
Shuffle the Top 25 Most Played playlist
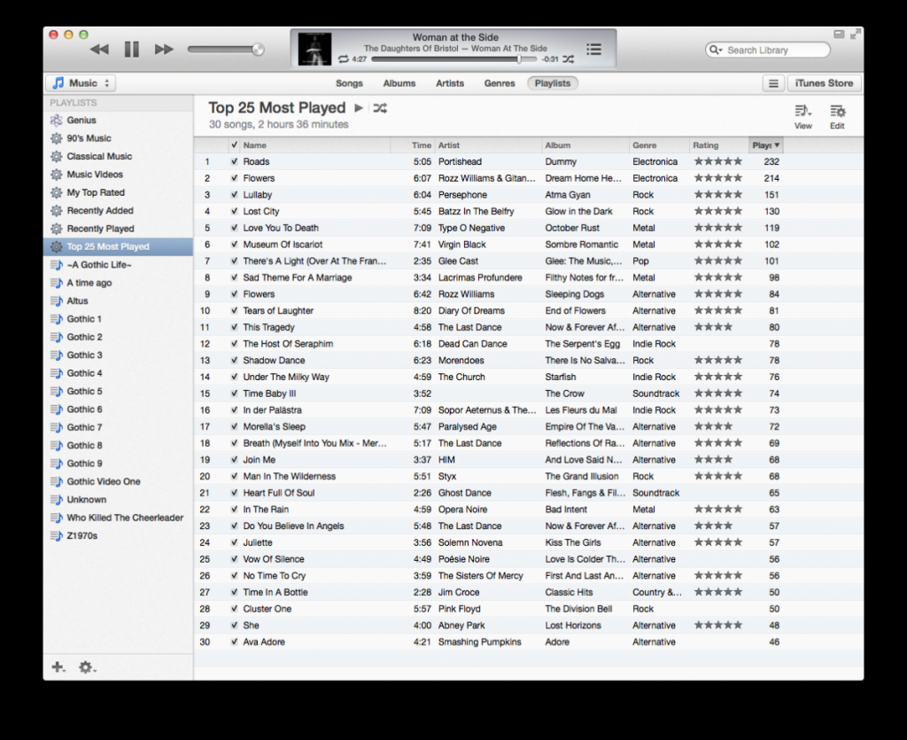380,108
